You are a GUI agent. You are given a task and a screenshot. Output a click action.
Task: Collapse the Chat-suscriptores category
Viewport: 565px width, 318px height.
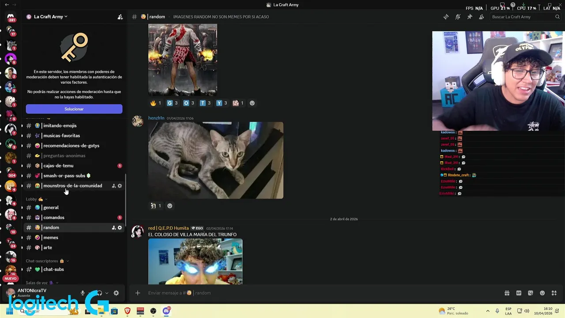47,261
